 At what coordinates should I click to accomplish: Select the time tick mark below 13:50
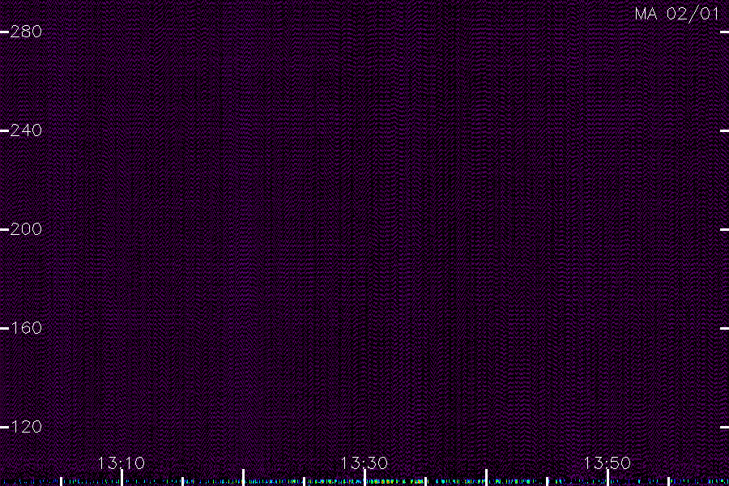point(607,478)
